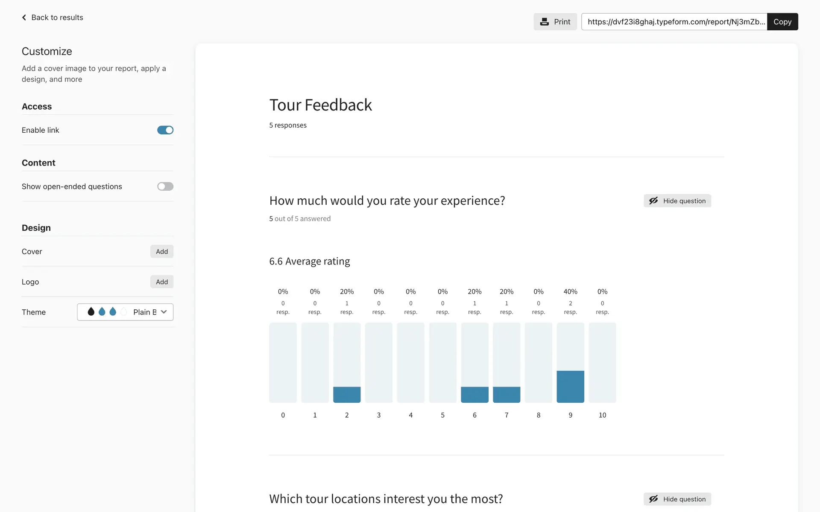Click the back arrow chevron icon

click(x=24, y=17)
